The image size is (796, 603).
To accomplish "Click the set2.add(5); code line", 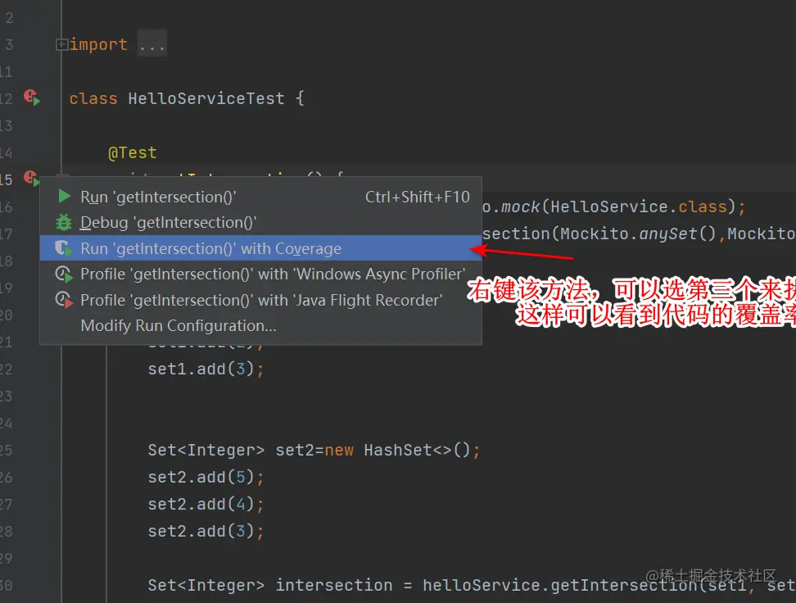I will tap(206, 477).
